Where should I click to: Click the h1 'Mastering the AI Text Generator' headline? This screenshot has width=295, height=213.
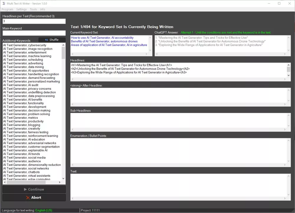tap(121, 65)
